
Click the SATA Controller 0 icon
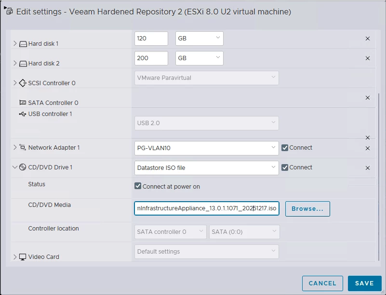tap(23, 103)
